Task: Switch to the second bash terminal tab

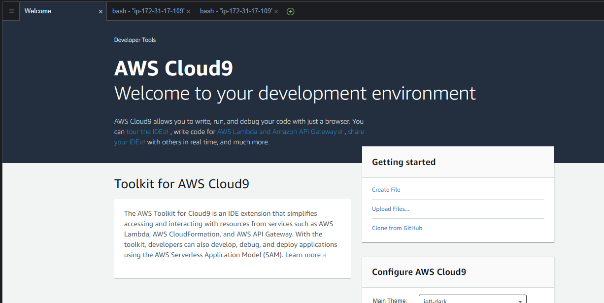Action: point(236,11)
